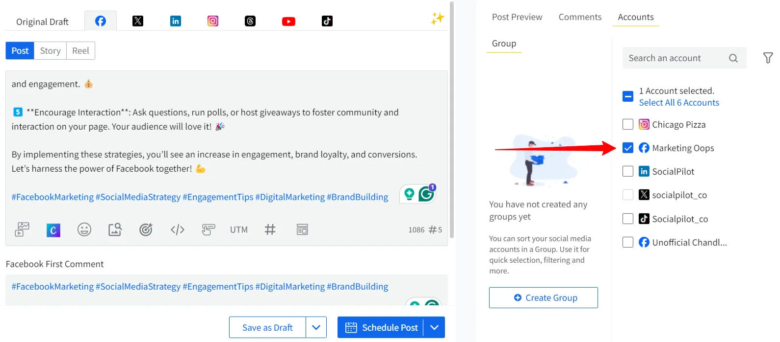Open the emoji picker
Image resolution: width=780 pixels, height=342 pixels.
click(x=84, y=229)
